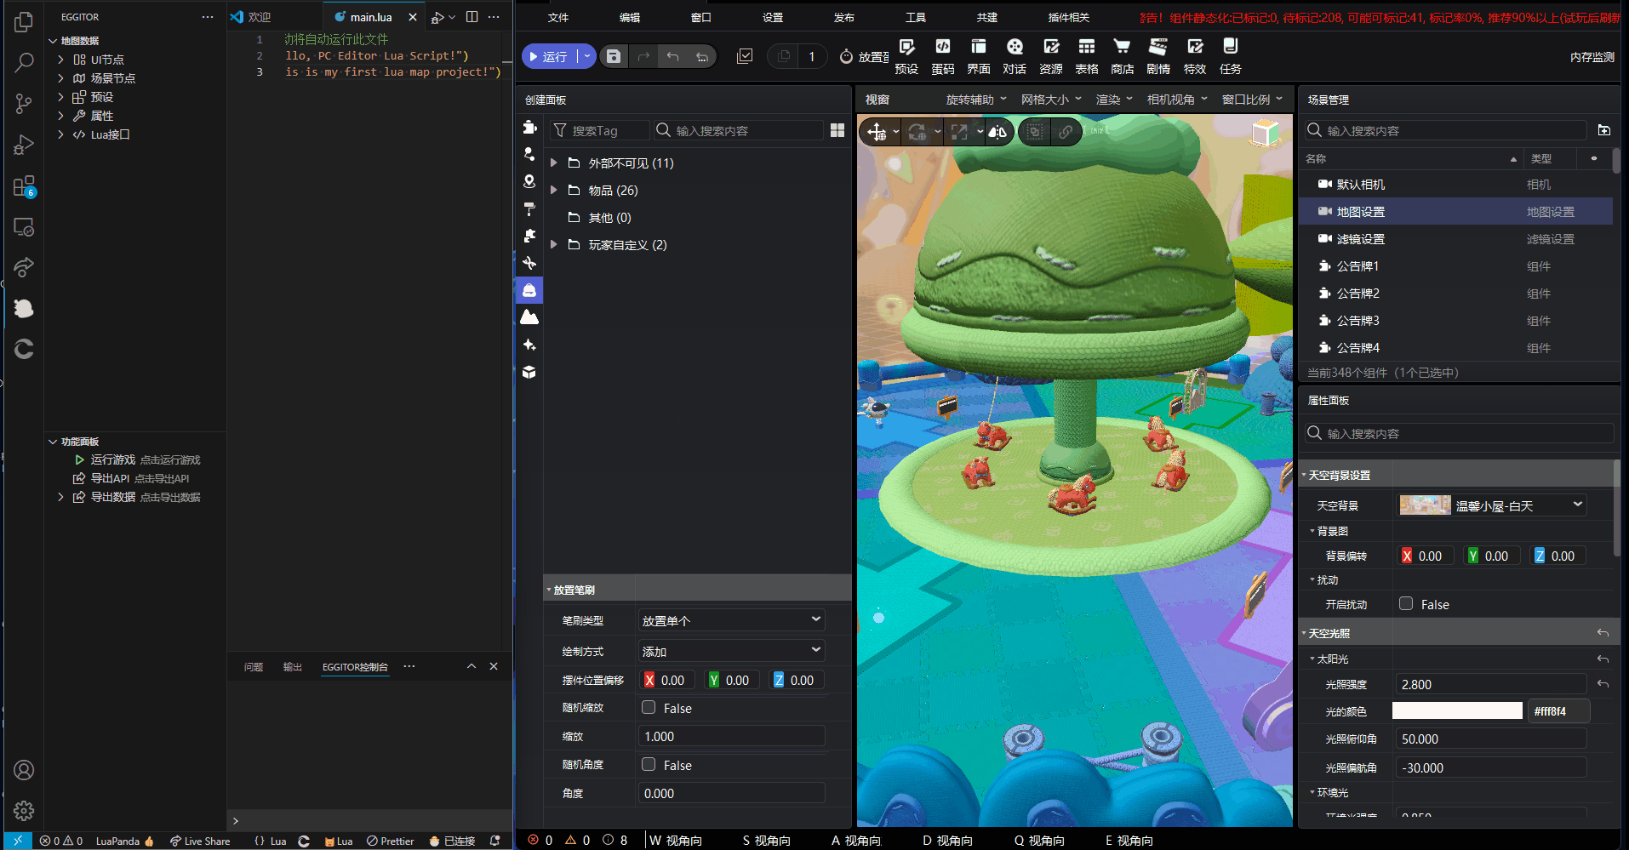Click the save icon next to 运行
Viewport: 1629px width, 850px height.
point(614,57)
